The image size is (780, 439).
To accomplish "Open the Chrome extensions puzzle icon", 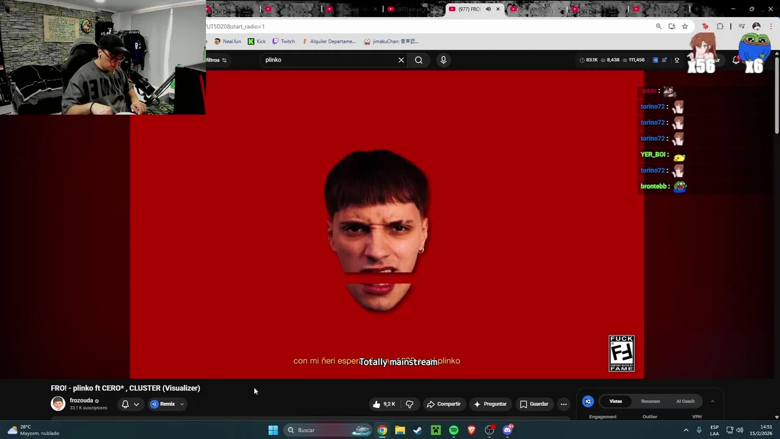I will tap(720, 26).
